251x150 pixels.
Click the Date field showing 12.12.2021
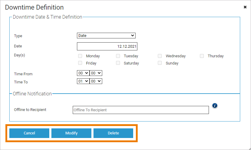[x=107, y=46]
